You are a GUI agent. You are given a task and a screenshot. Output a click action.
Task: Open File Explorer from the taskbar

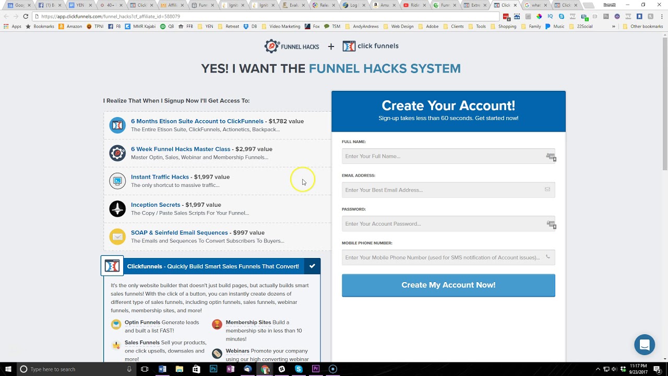tap(179, 369)
